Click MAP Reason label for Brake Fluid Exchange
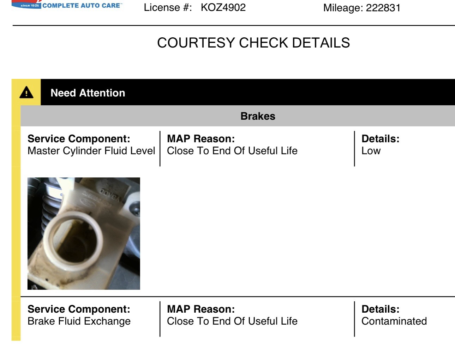Image resolution: width=455 pixels, height=357 pixels. tap(201, 309)
